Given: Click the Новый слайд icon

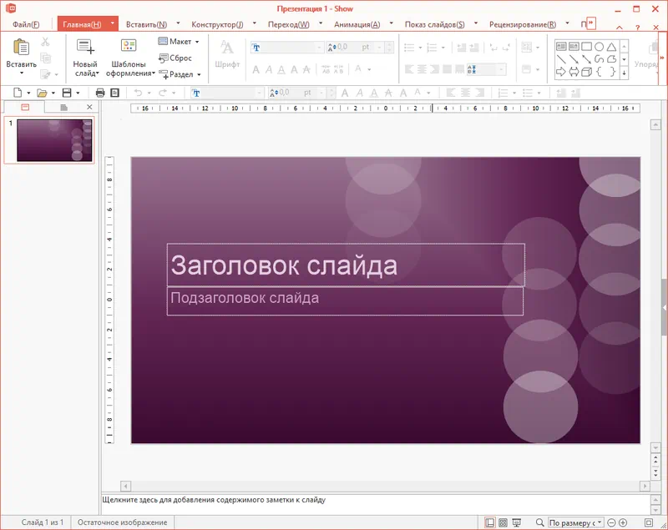Looking at the screenshot, I should point(85,47).
